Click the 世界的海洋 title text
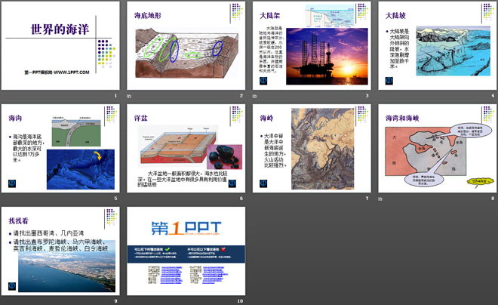 tap(60, 29)
